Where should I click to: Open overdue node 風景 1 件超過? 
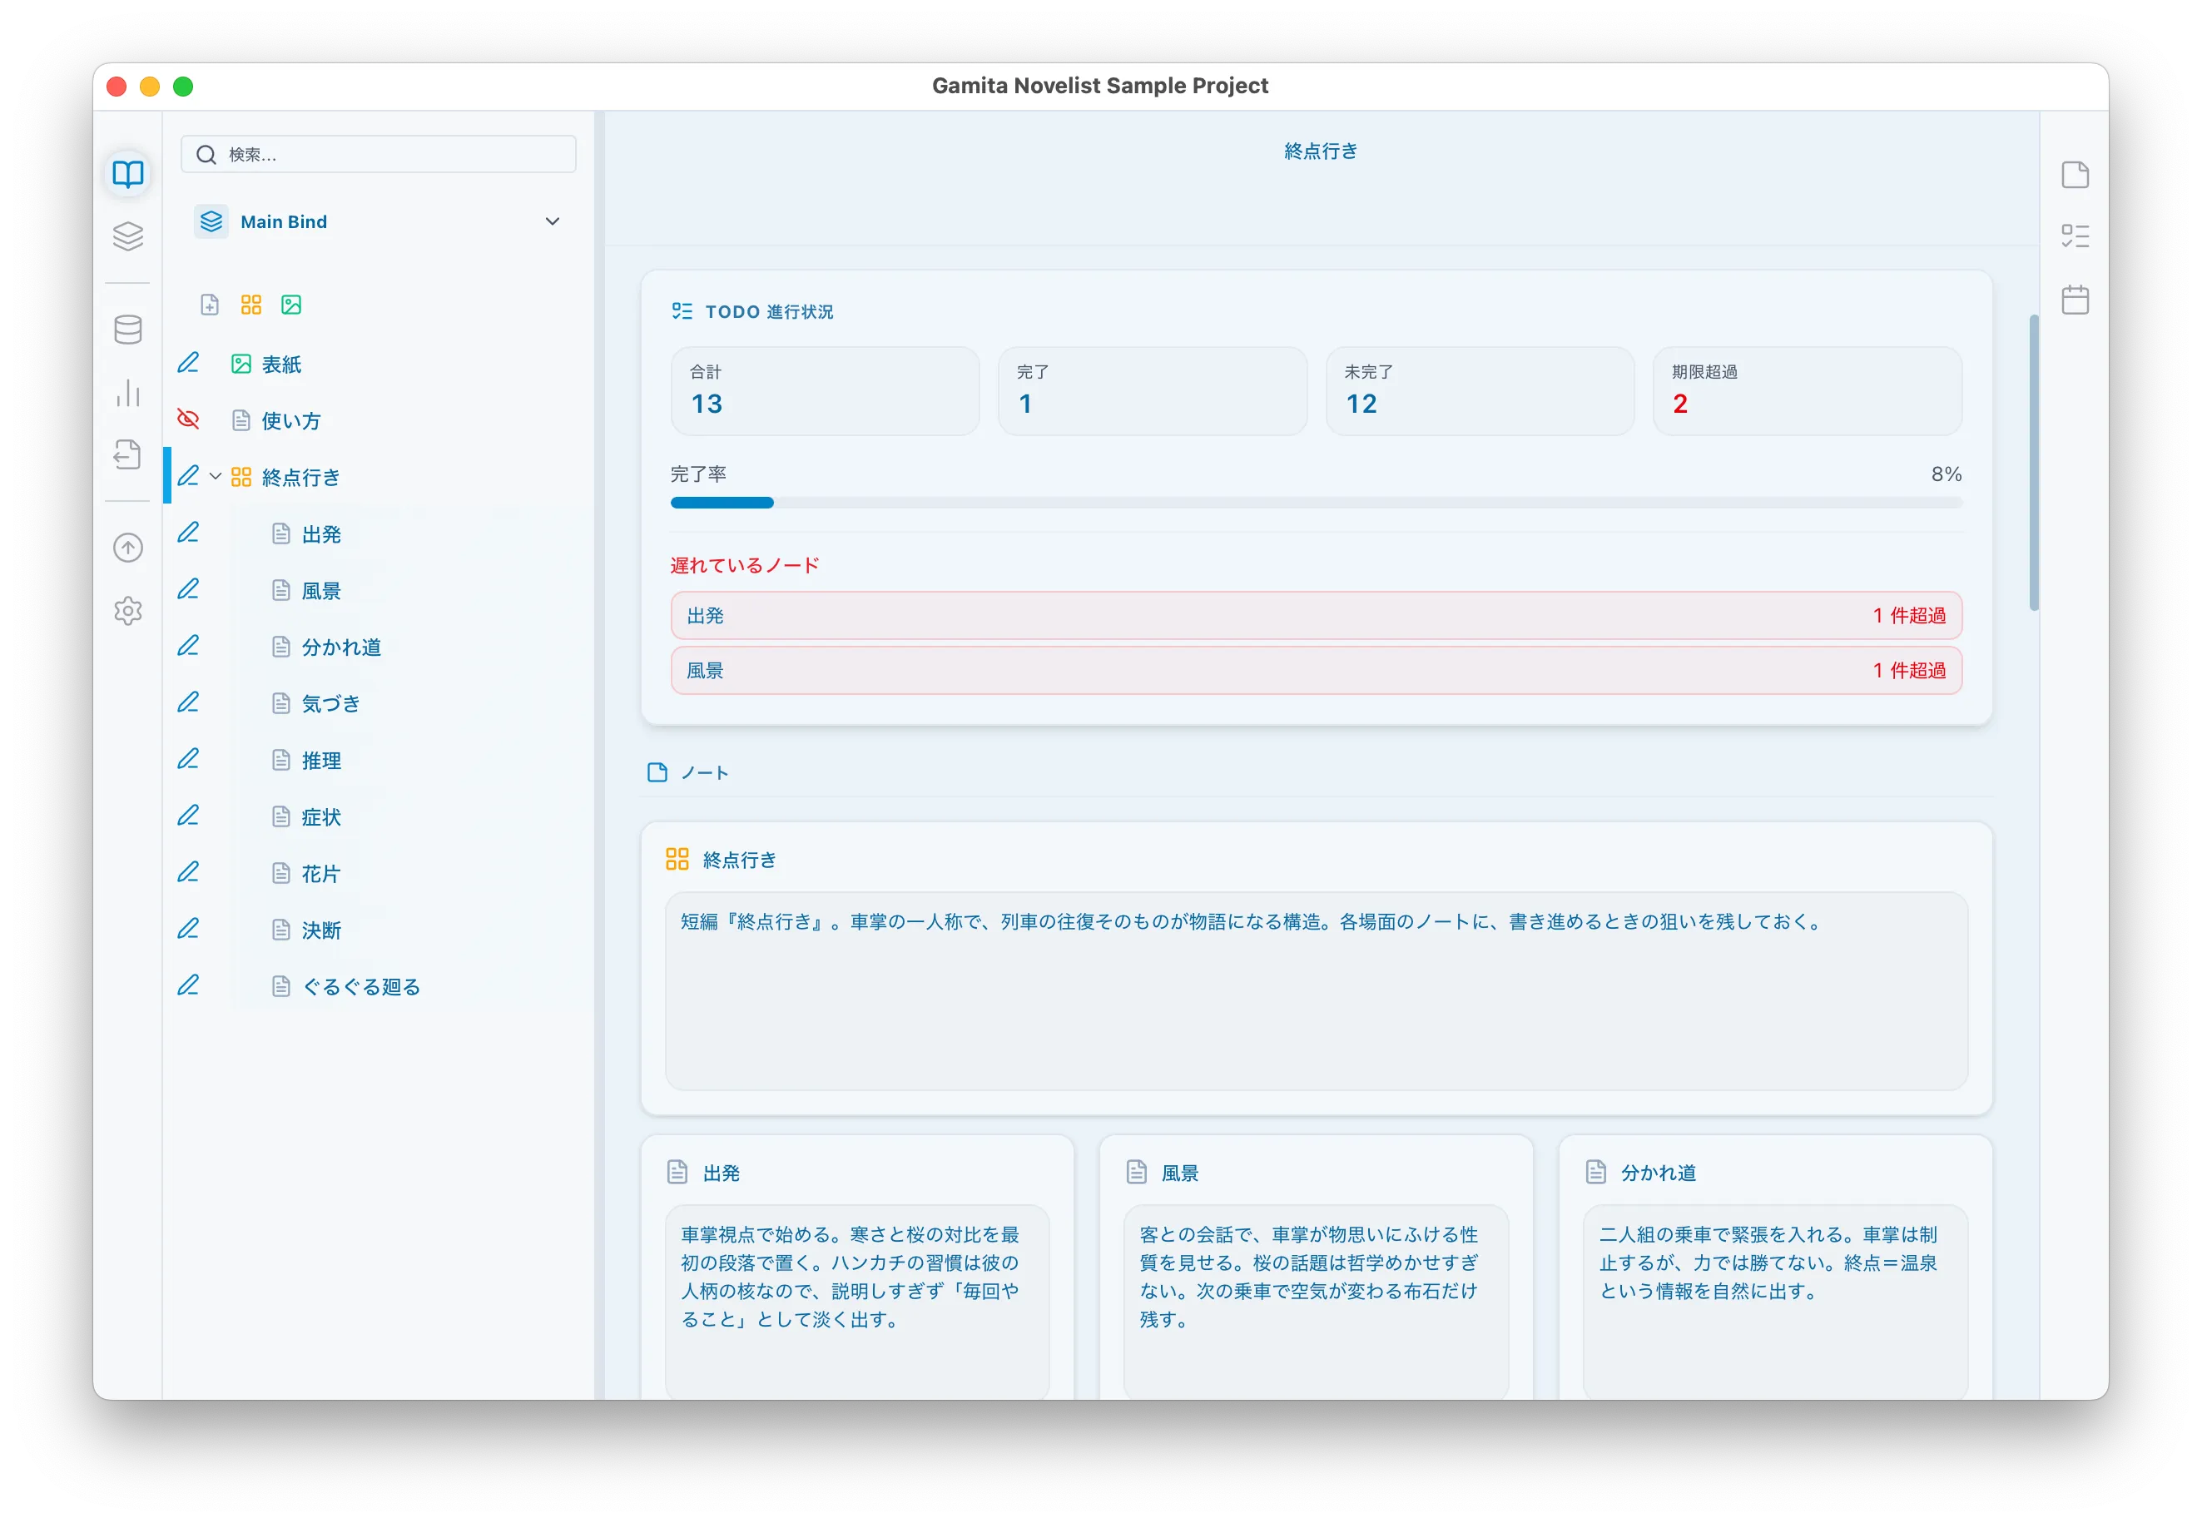(1316, 670)
